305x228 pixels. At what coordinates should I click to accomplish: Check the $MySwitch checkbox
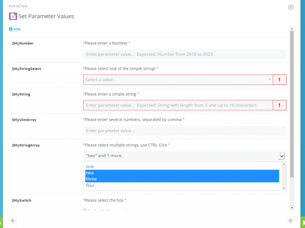point(84,210)
